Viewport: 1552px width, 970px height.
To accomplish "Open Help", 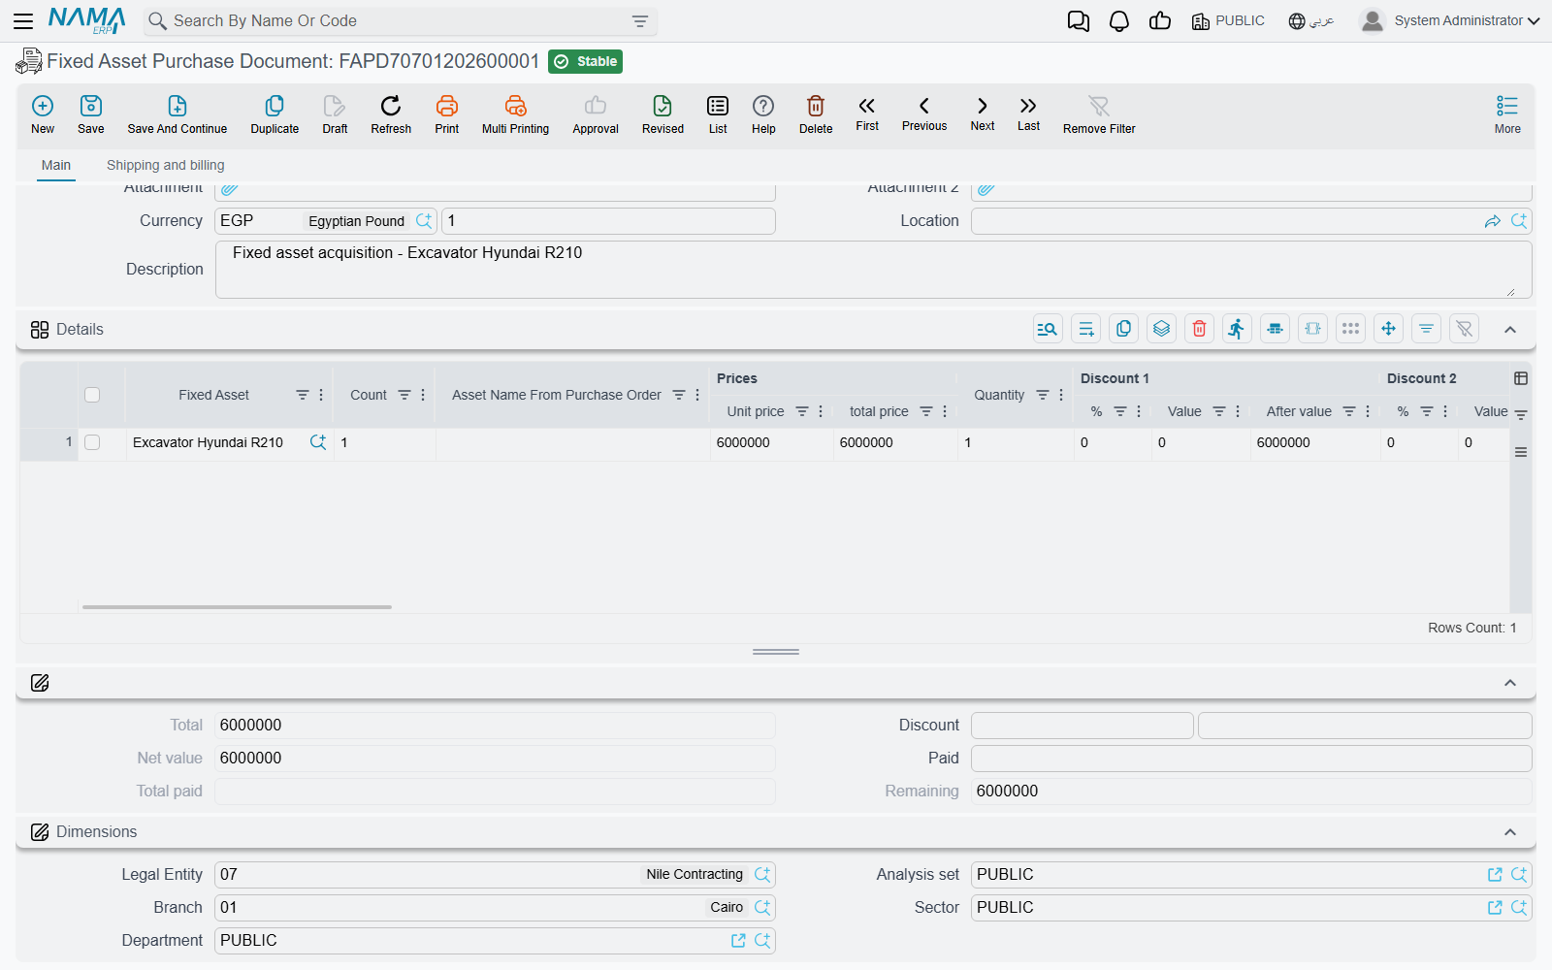I will (763, 114).
